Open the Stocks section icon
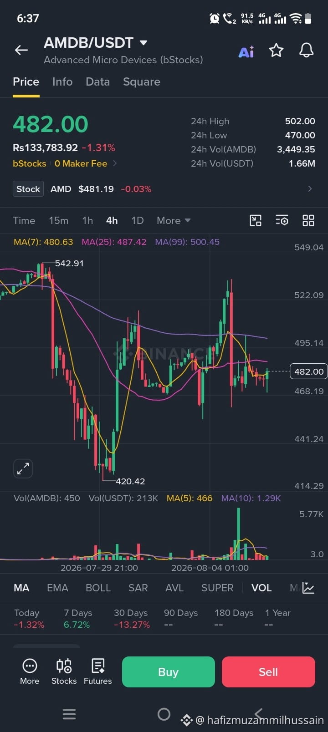Image resolution: width=328 pixels, height=732 pixels. [64, 671]
